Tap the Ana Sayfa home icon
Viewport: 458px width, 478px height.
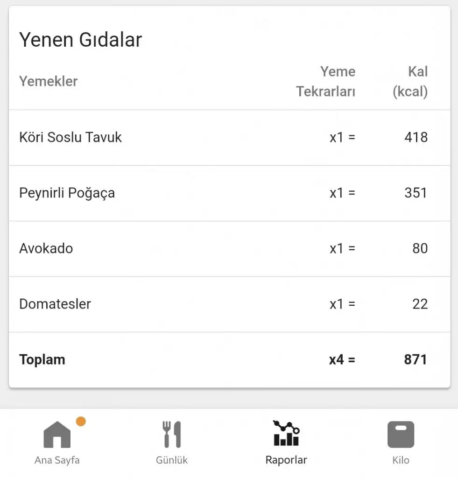coord(57,435)
